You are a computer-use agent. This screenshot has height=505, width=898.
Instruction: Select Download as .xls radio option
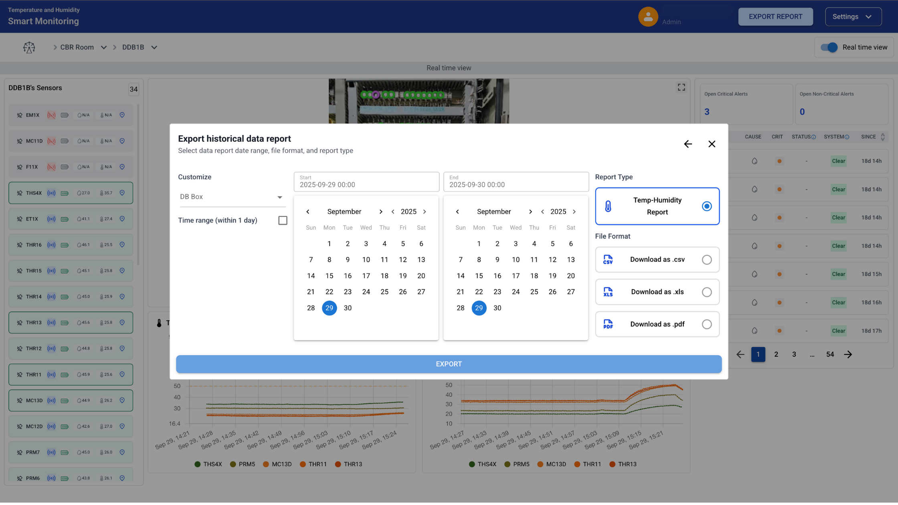pyautogui.click(x=707, y=292)
